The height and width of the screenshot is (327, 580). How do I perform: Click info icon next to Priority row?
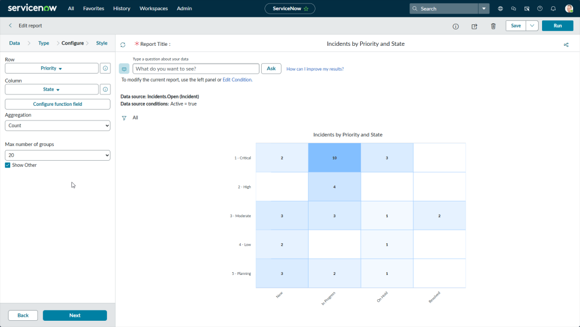(105, 68)
